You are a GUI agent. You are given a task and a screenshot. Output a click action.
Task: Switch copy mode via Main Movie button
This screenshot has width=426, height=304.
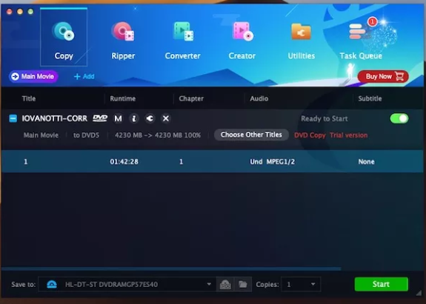(33, 76)
